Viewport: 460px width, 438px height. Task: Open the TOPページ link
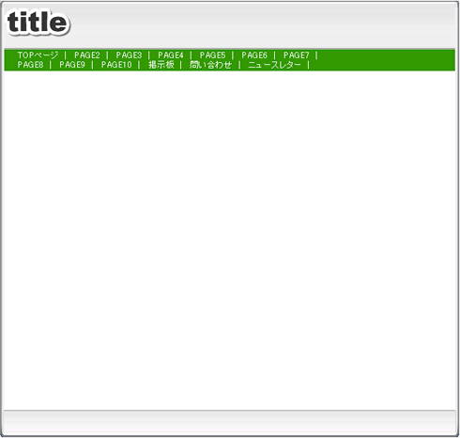pos(38,55)
